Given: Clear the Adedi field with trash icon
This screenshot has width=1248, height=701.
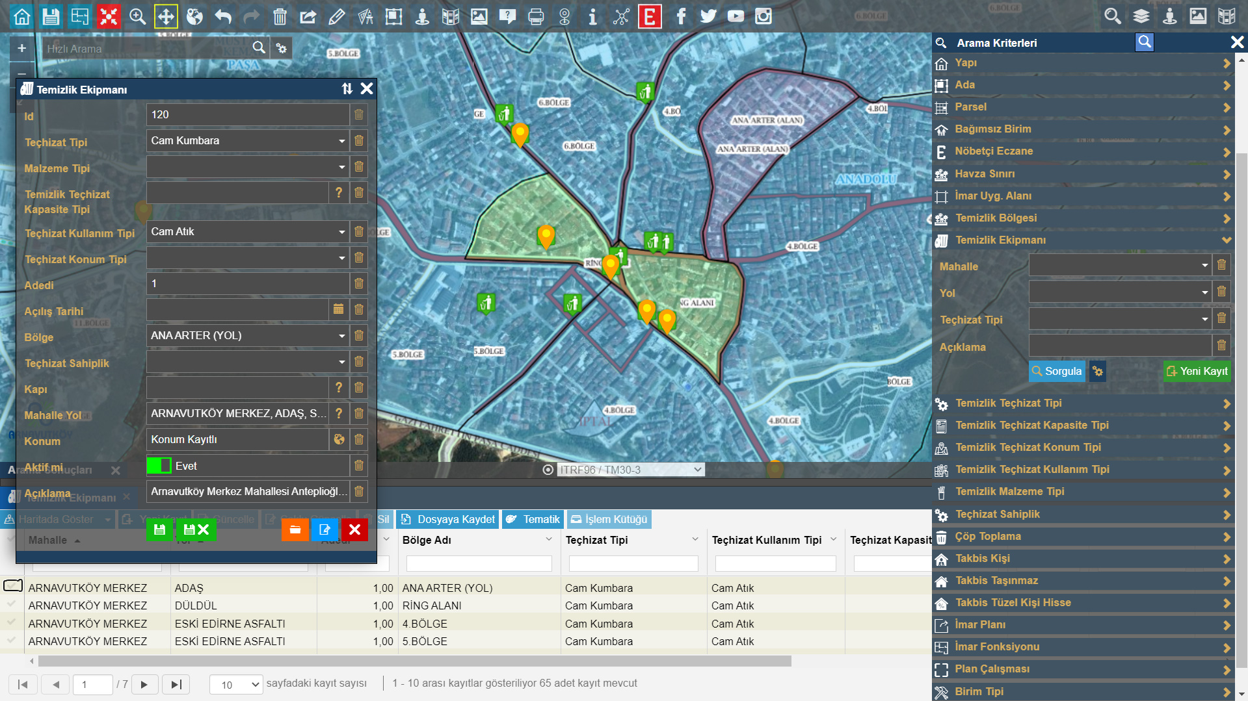Looking at the screenshot, I should click(359, 284).
